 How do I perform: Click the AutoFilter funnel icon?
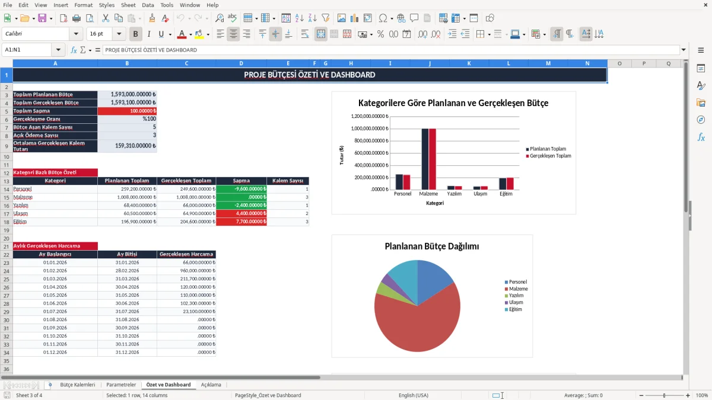(325, 18)
